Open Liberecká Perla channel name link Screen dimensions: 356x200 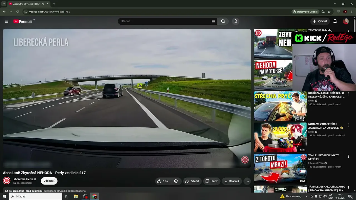(23, 179)
